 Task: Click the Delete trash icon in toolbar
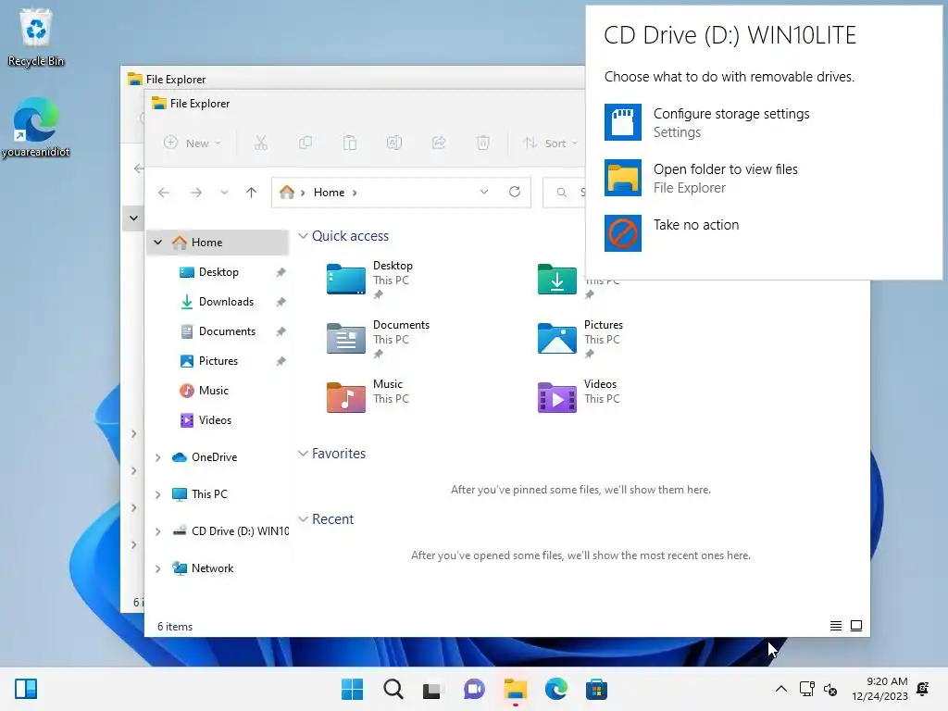click(x=483, y=143)
